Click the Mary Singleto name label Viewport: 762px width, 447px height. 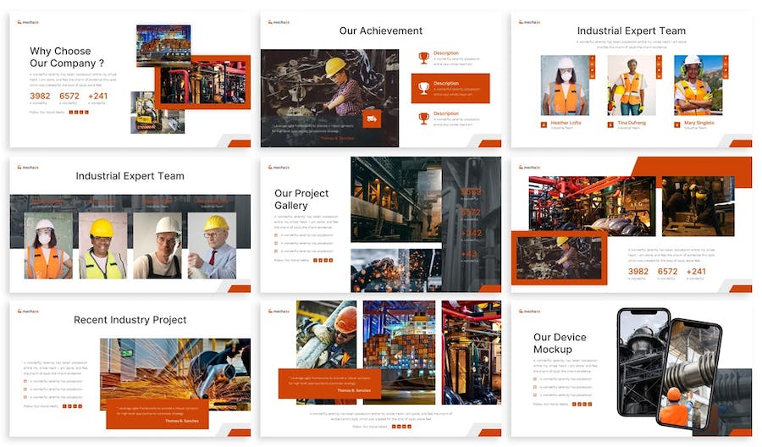click(698, 123)
